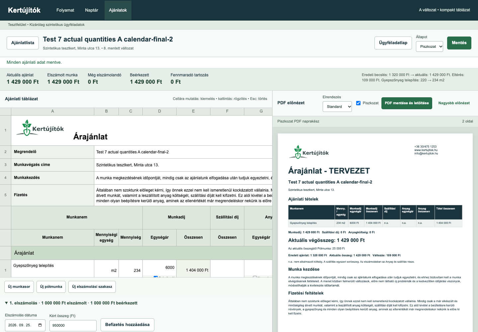478x332 pixels.
Task: Open the date picker calendar icon
Action: point(40,325)
